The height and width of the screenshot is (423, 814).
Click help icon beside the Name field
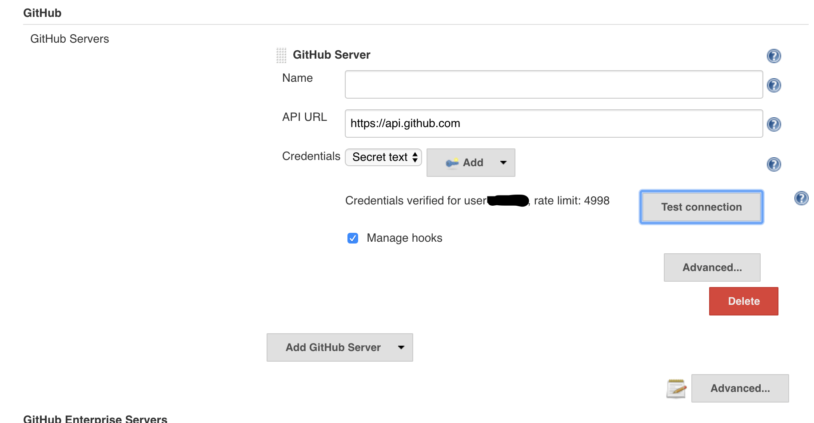(774, 85)
